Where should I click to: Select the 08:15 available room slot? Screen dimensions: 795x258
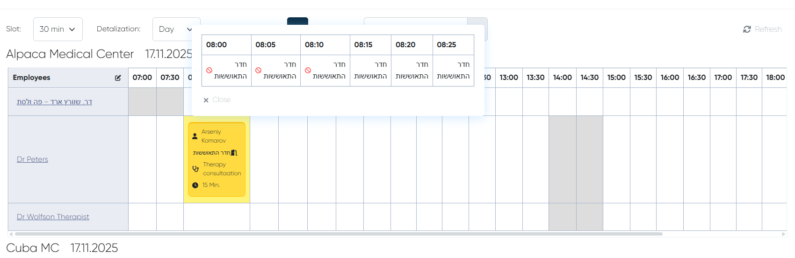tap(370, 71)
